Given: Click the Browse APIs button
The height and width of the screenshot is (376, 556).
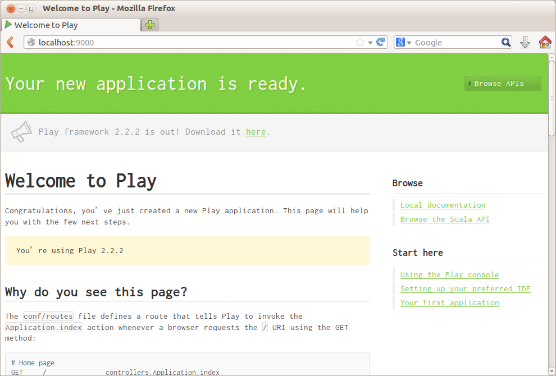Looking at the screenshot, I should (x=502, y=83).
